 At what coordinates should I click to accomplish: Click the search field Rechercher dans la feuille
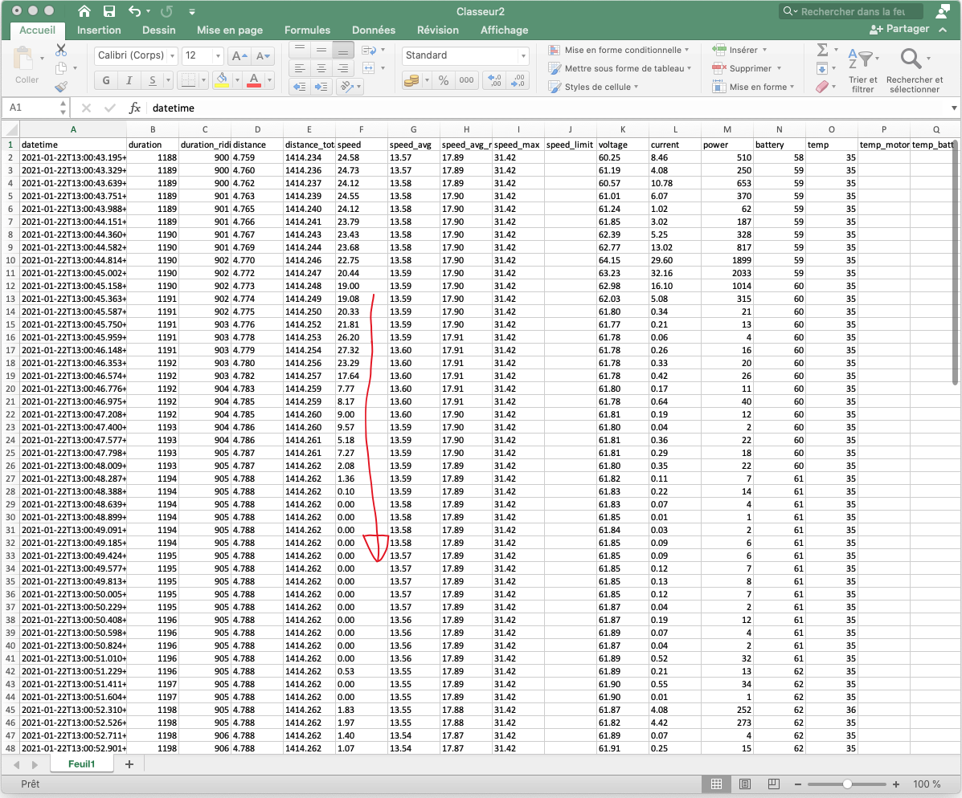click(x=851, y=11)
